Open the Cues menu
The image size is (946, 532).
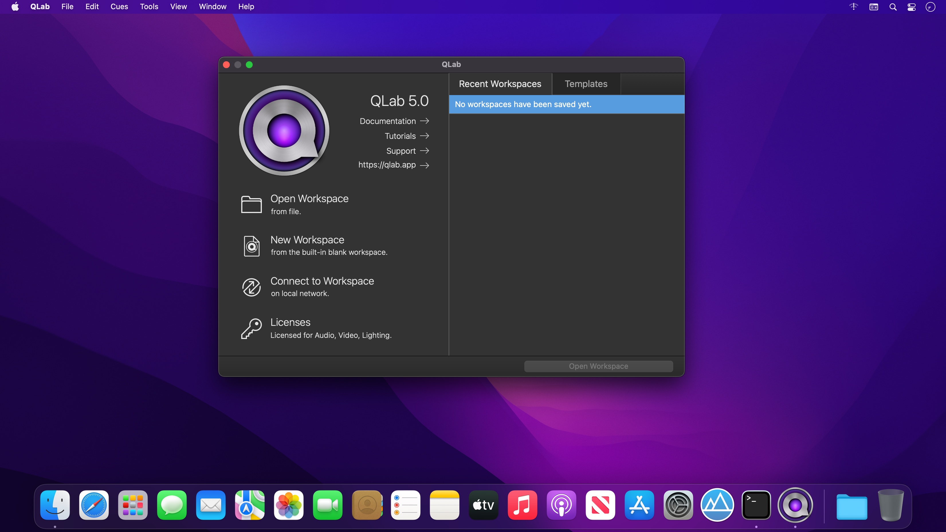pyautogui.click(x=119, y=7)
